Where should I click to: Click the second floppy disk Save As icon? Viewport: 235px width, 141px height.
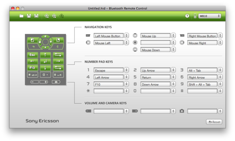(x=36, y=16)
